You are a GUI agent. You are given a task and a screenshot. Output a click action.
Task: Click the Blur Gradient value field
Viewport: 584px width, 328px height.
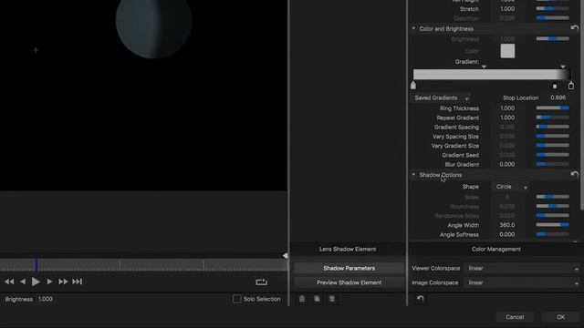pyautogui.click(x=507, y=164)
